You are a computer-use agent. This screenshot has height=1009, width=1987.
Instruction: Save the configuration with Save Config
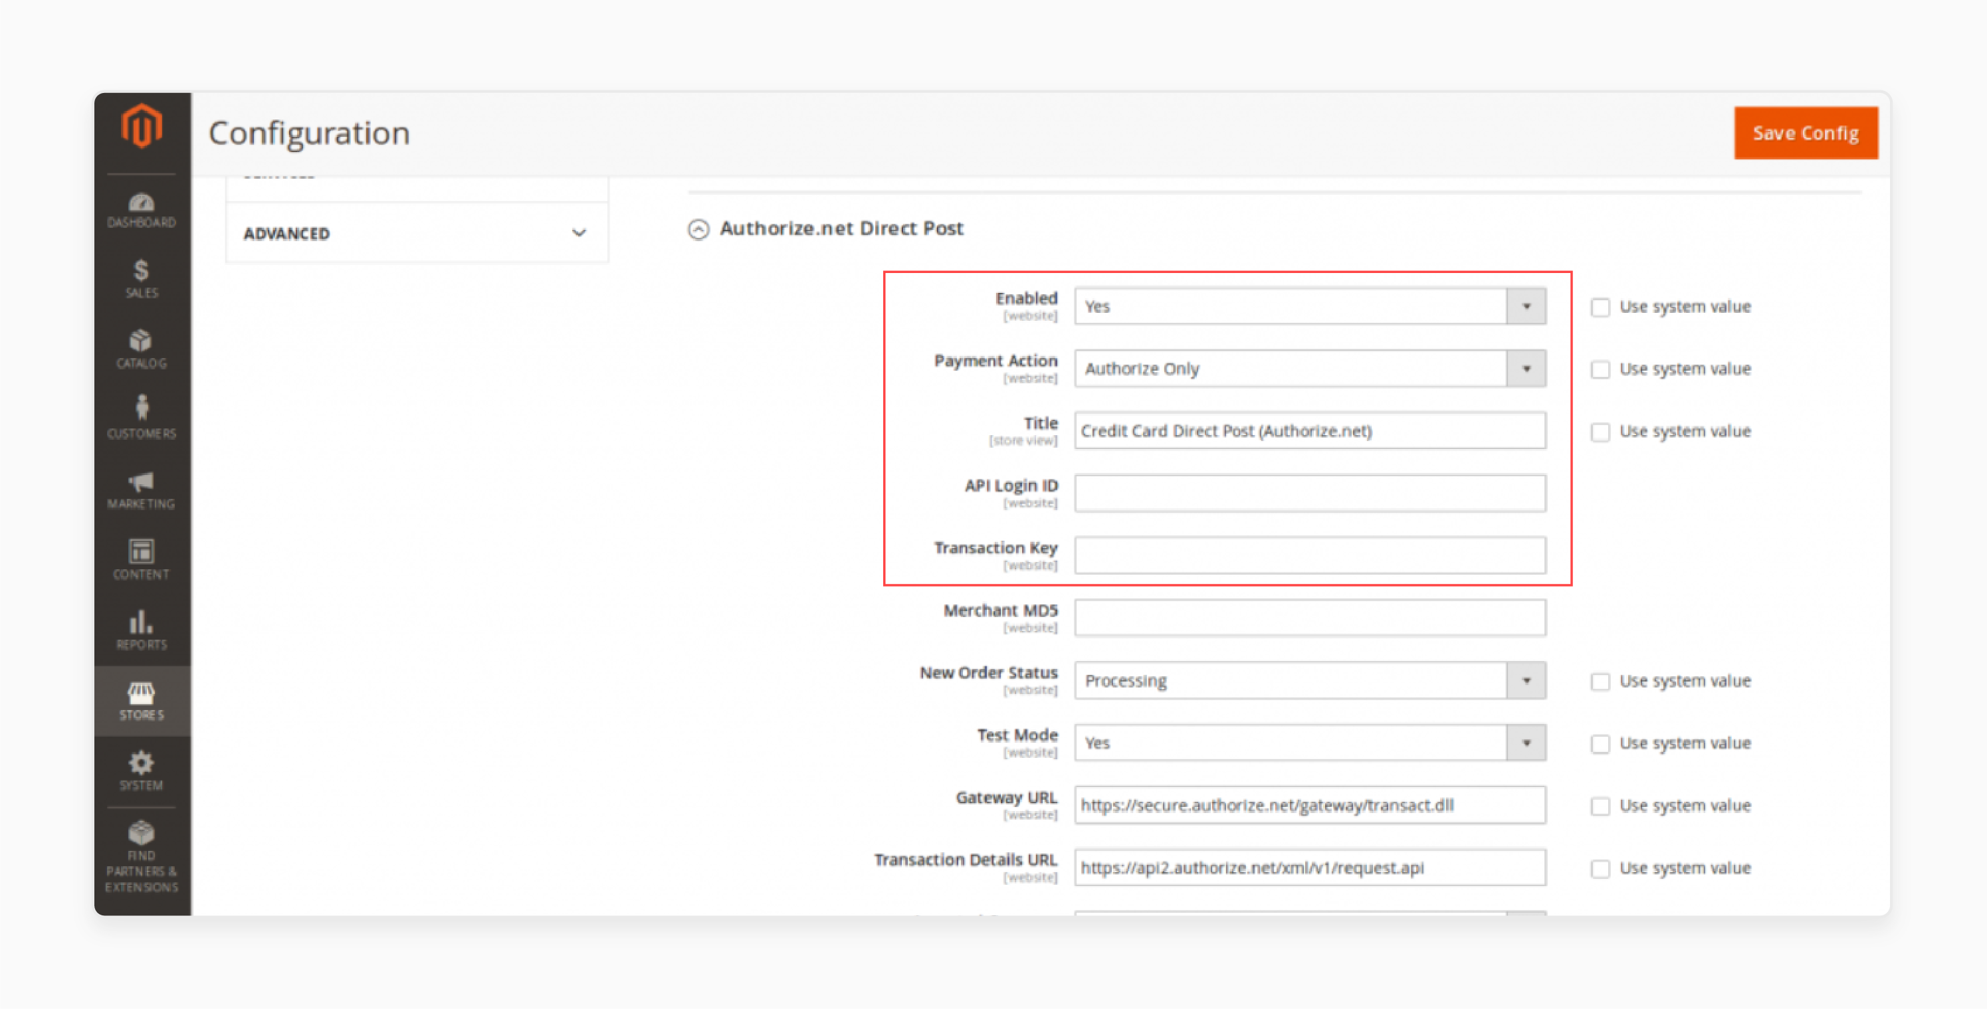pyautogui.click(x=1806, y=134)
